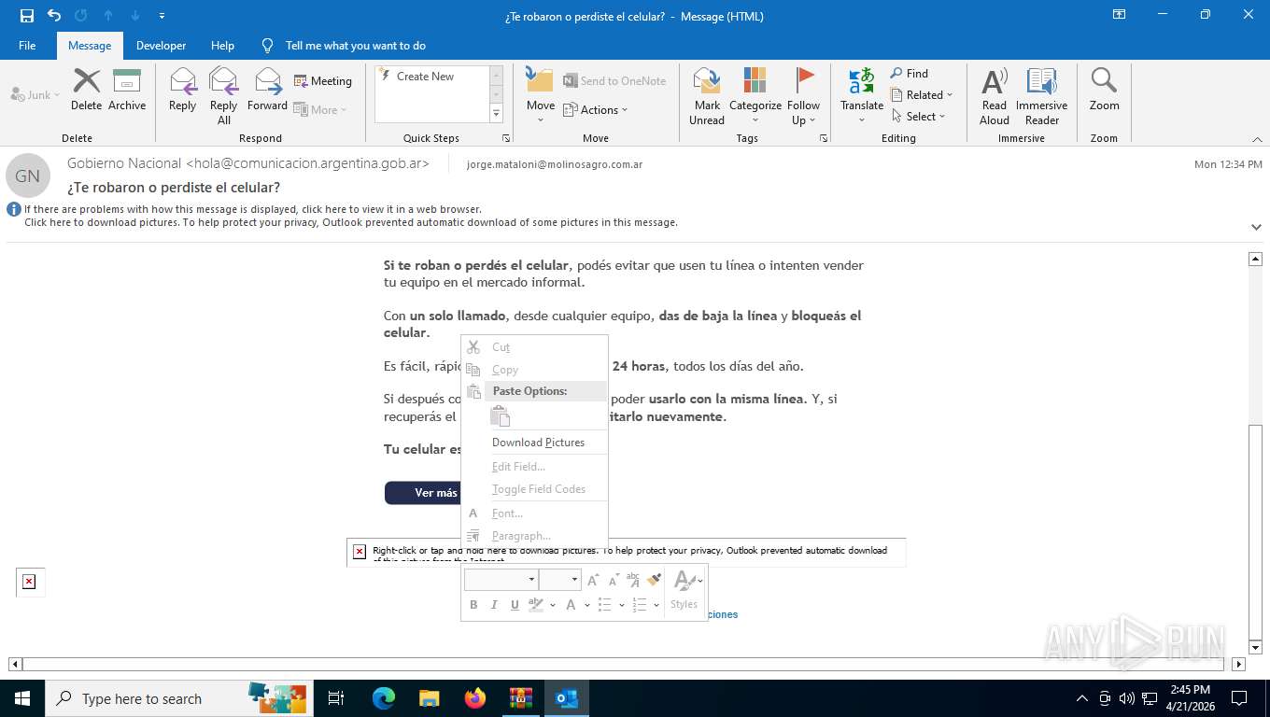1270x717 pixels.
Task: Open the Help tab
Action: (x=222, y=45)
